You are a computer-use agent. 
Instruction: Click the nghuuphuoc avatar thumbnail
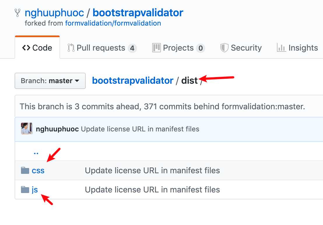pyautogui.click(x=27, y=128)
